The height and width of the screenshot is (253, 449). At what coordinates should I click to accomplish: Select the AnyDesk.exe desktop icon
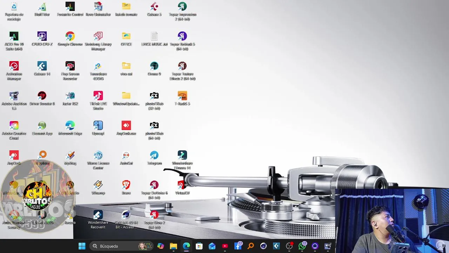click(126, 129)
